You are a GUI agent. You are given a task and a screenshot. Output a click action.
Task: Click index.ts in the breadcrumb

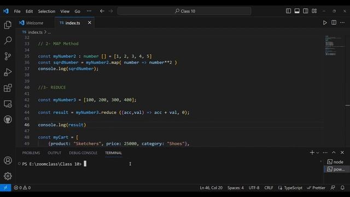pyautogui.click(x=35, y=32)
